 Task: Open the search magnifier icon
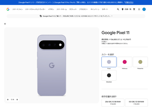(x=118, y=9)
